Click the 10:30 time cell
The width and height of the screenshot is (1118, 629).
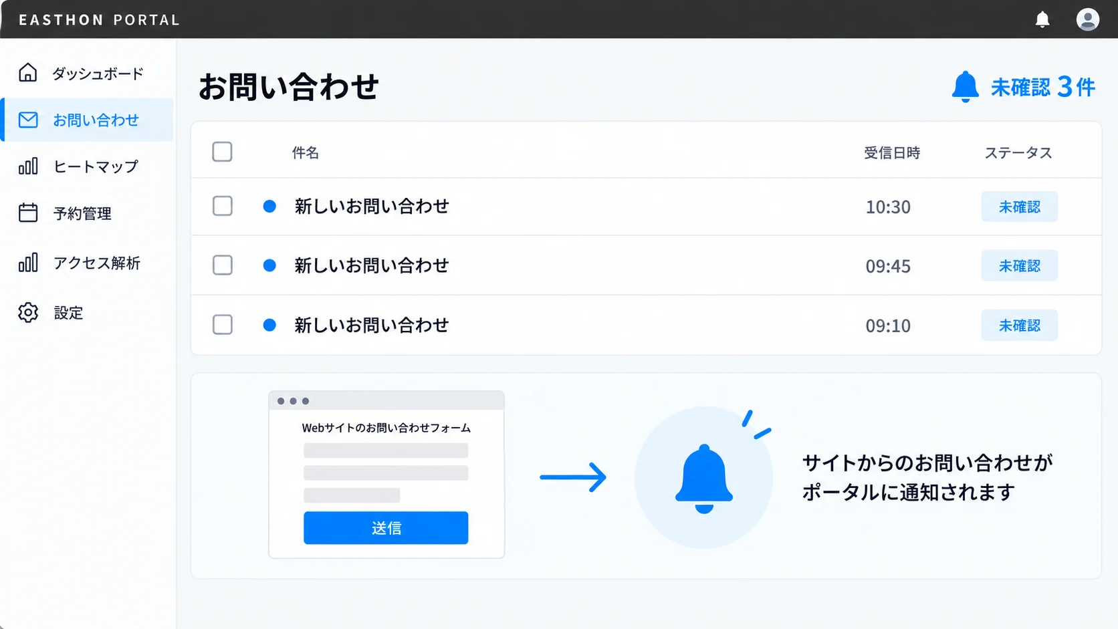point(888,207)
